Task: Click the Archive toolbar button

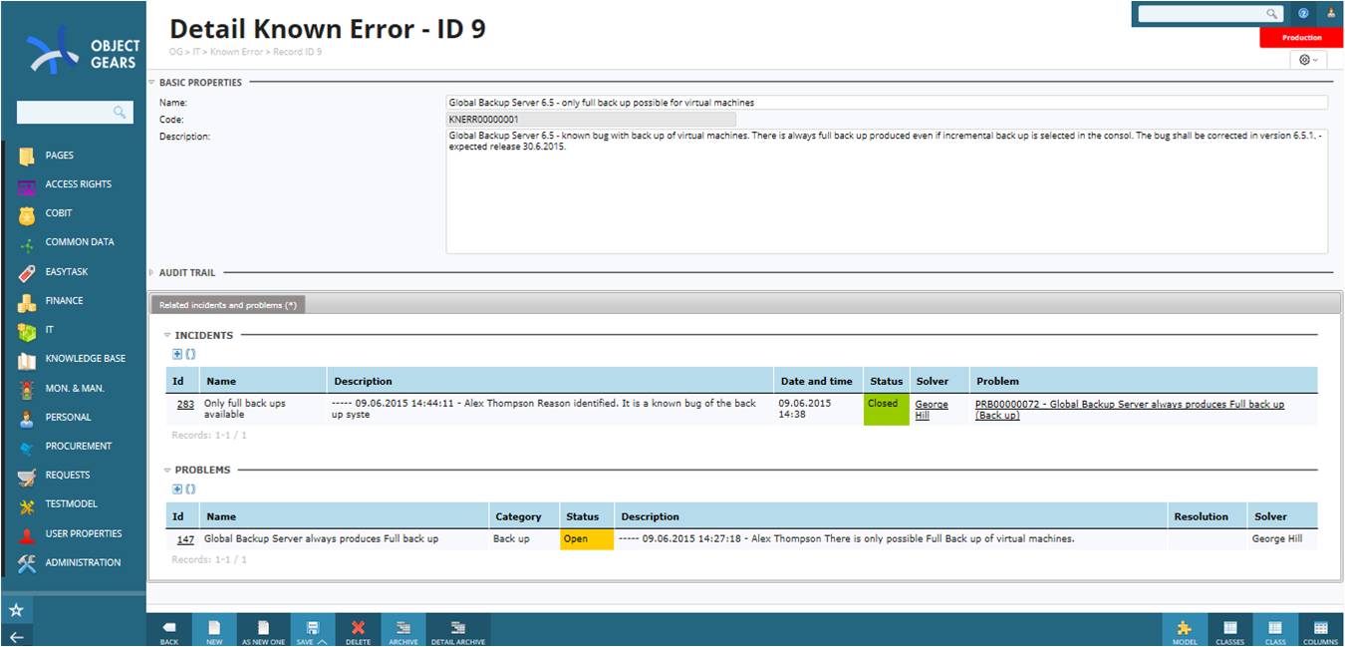Action: [x=403, y=631]
